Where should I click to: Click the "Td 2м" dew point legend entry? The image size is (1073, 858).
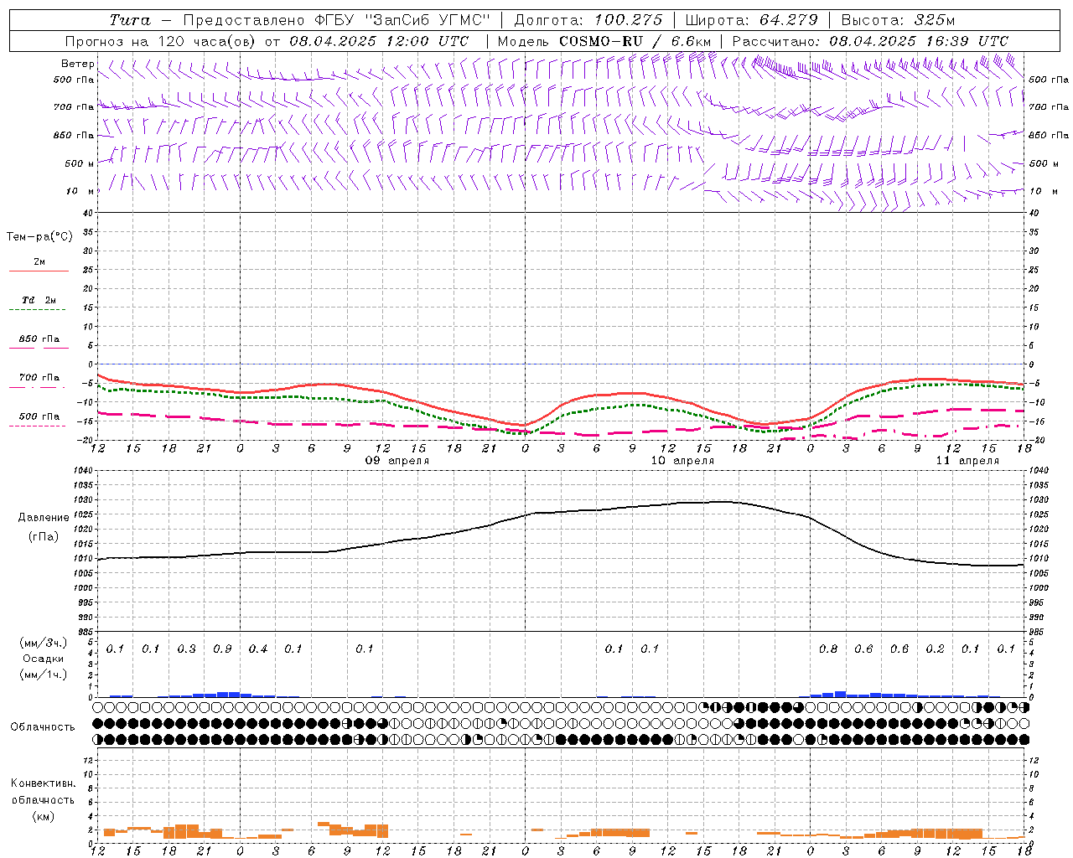click(x=39, y=300)
